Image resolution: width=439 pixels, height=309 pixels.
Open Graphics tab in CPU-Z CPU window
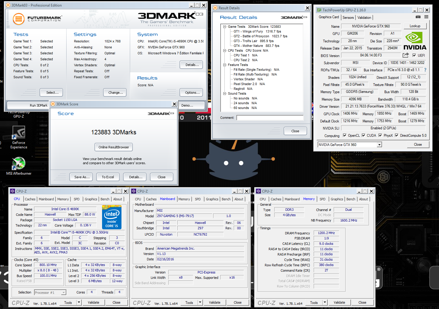pyautogui.click(x=91, y=199)
